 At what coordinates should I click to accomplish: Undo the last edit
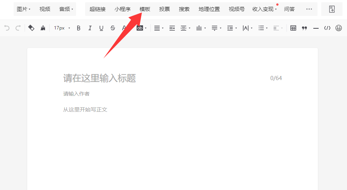[x=7, y=28]
